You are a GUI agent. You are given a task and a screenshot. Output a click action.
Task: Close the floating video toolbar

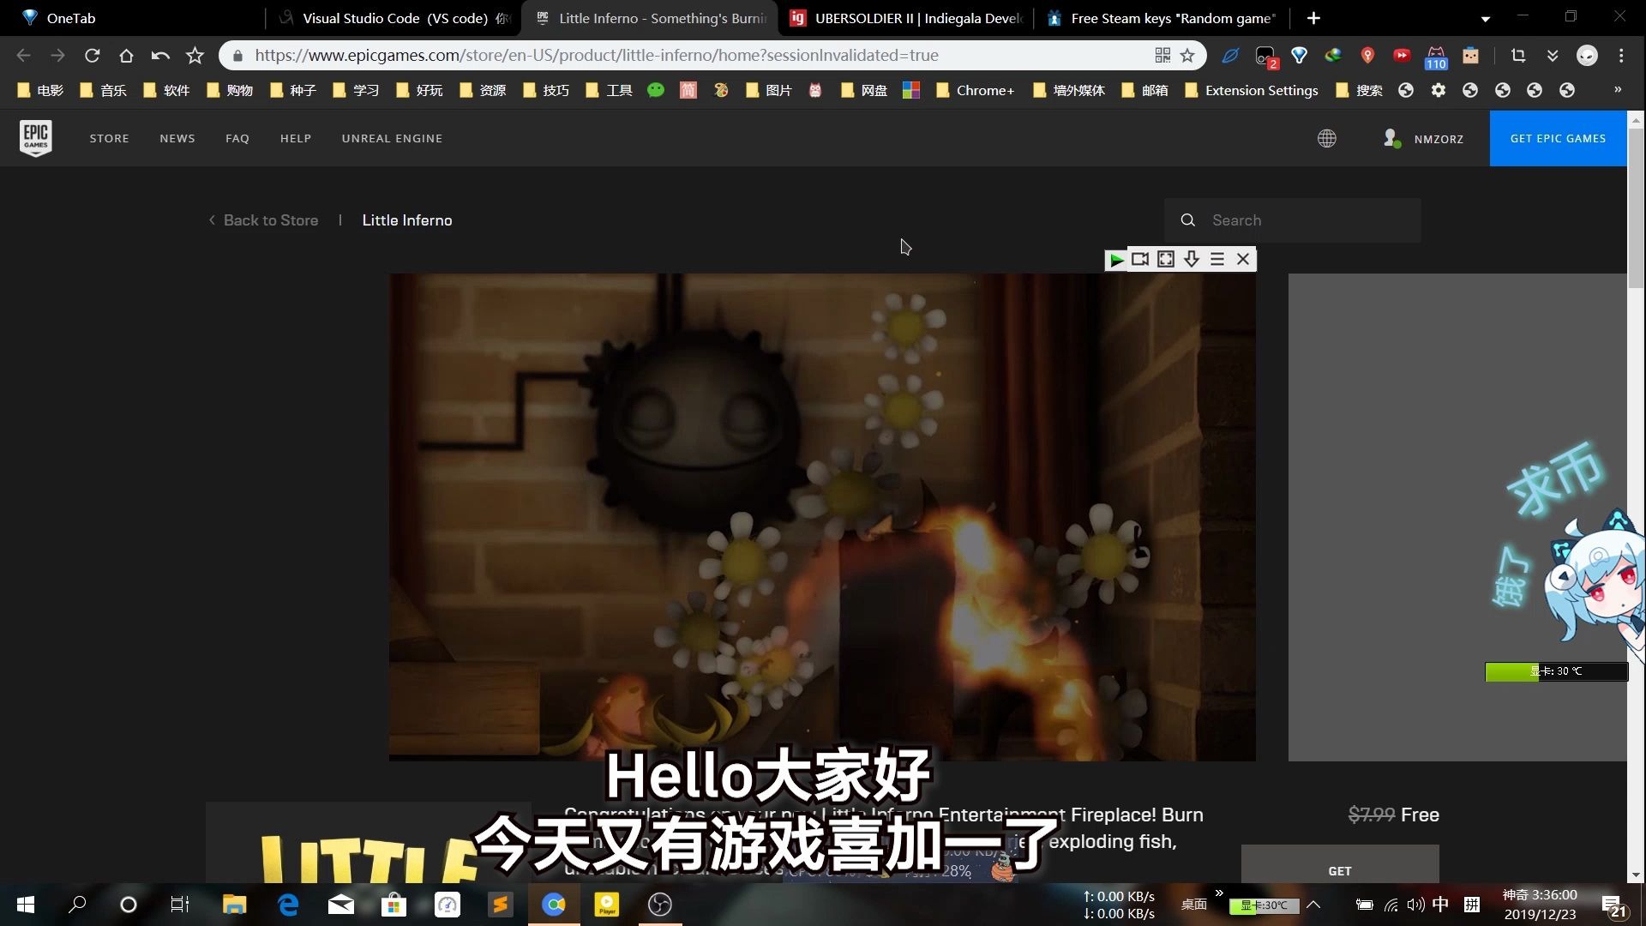point(1243,259)
